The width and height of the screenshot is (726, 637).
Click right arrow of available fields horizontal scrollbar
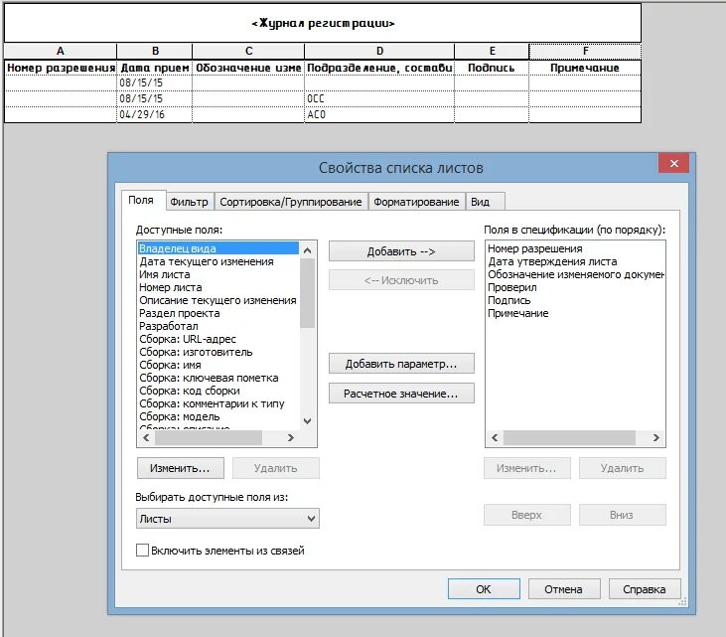tap(291, 437)
